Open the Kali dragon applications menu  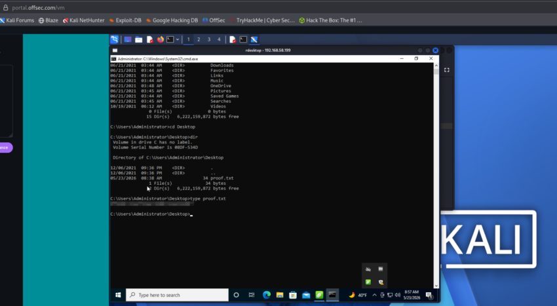click(x=115, y=39)
